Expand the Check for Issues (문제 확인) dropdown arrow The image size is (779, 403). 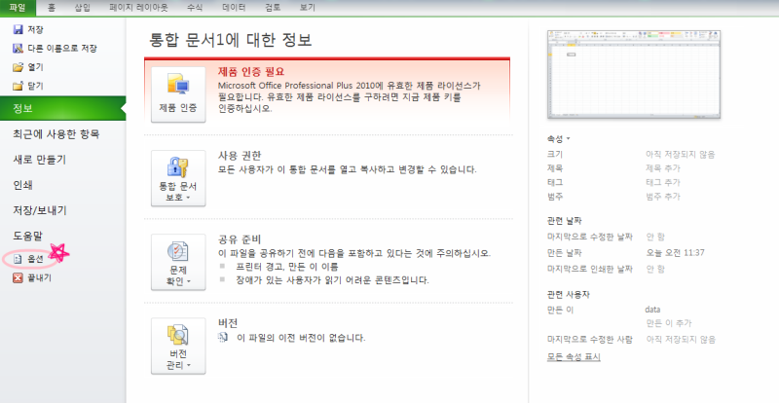188,281
